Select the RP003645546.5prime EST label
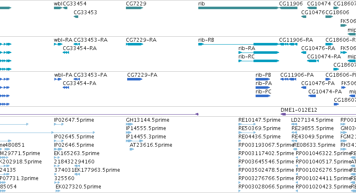Viewport: 356px width, 193px height. (266, 162)
